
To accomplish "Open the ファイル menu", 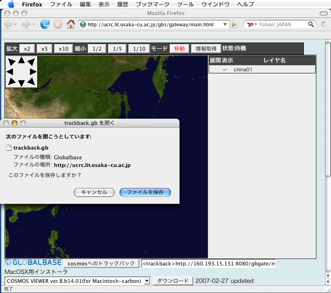I will point(61,4).
